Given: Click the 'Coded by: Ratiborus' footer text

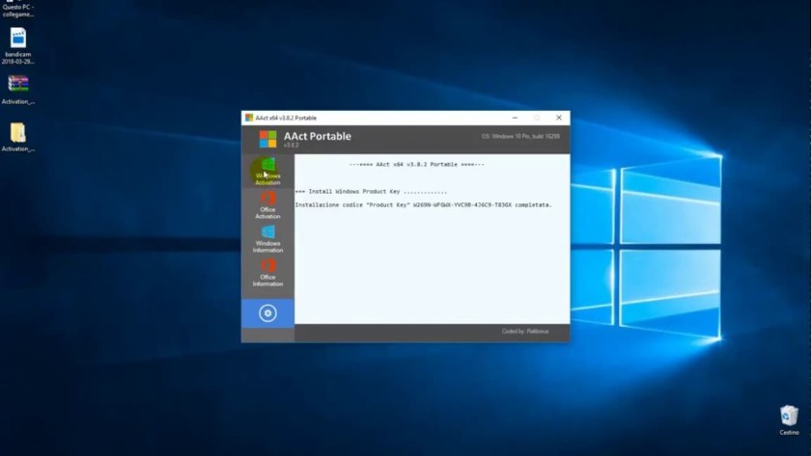Looking at the screenshot, I should 525,331.
